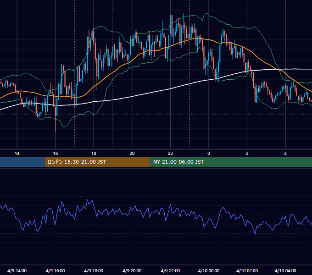Click the 4/9 18:00 date label
312x275 pixels.
(x=94, y=270)
